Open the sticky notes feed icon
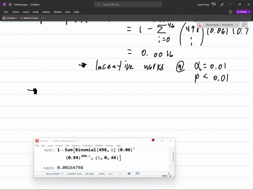The image size is (253, 190). 231,12
